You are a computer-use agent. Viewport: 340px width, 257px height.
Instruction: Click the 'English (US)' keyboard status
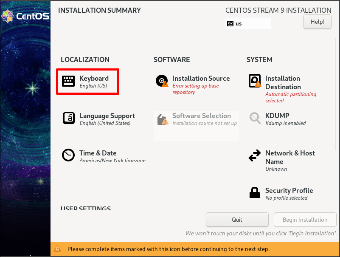pos(93,86)
